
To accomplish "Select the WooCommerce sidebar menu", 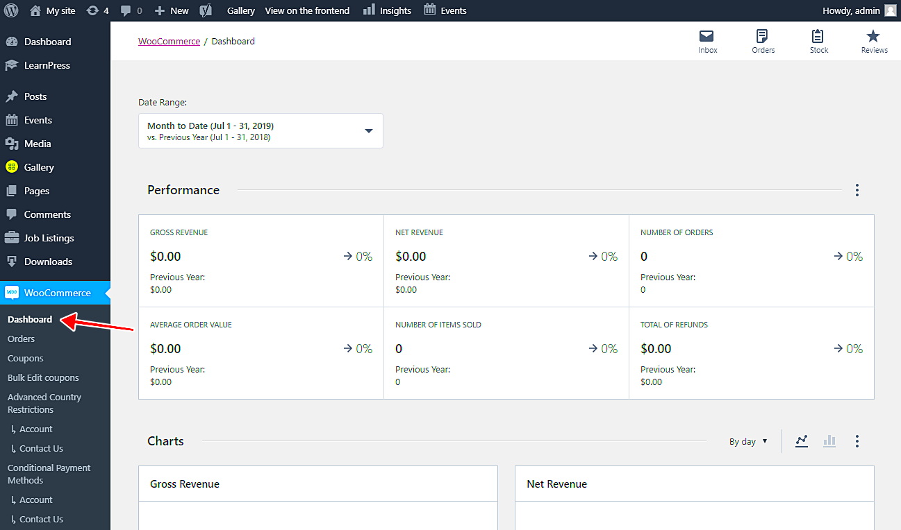I will pyautogui.click(x=55, y=293).
